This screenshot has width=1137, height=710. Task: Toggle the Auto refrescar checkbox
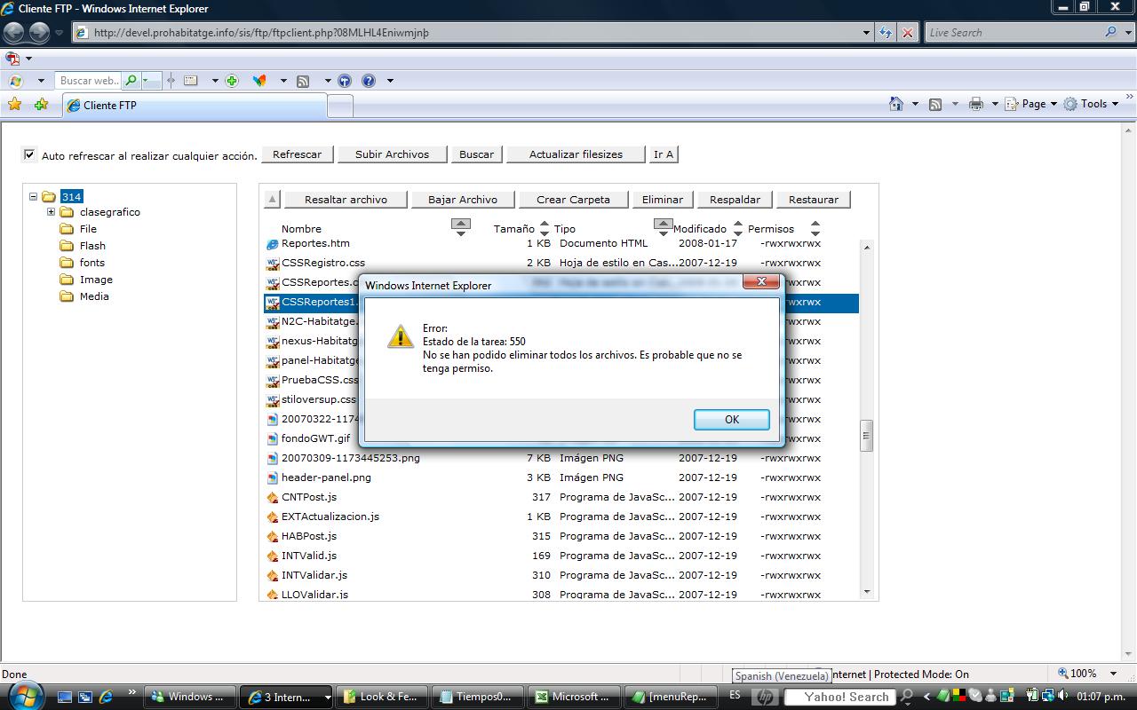pyautogui.click(x=29, y=154)
